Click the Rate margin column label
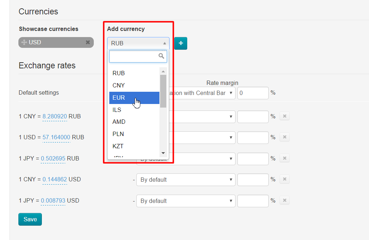 (x=223, y=83)
